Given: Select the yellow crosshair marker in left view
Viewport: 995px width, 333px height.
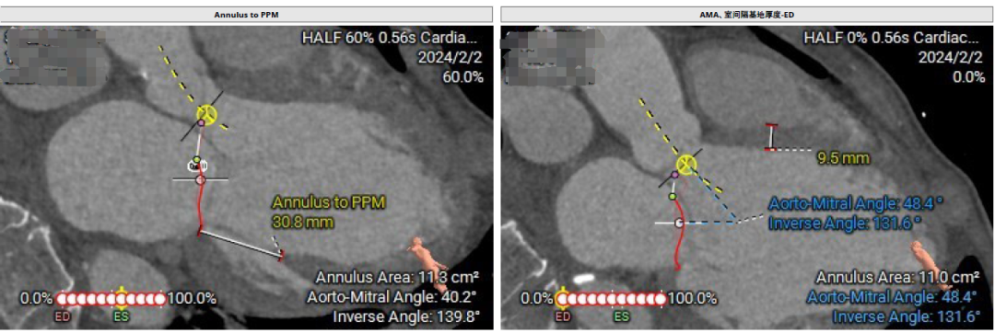Looking at the screenshot, I should 205,115.
